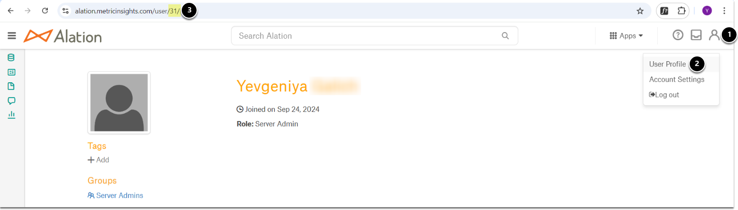Click the Alation logo
Image resolution: width=738 pixels, height=210 pixels.
[63, 36]
